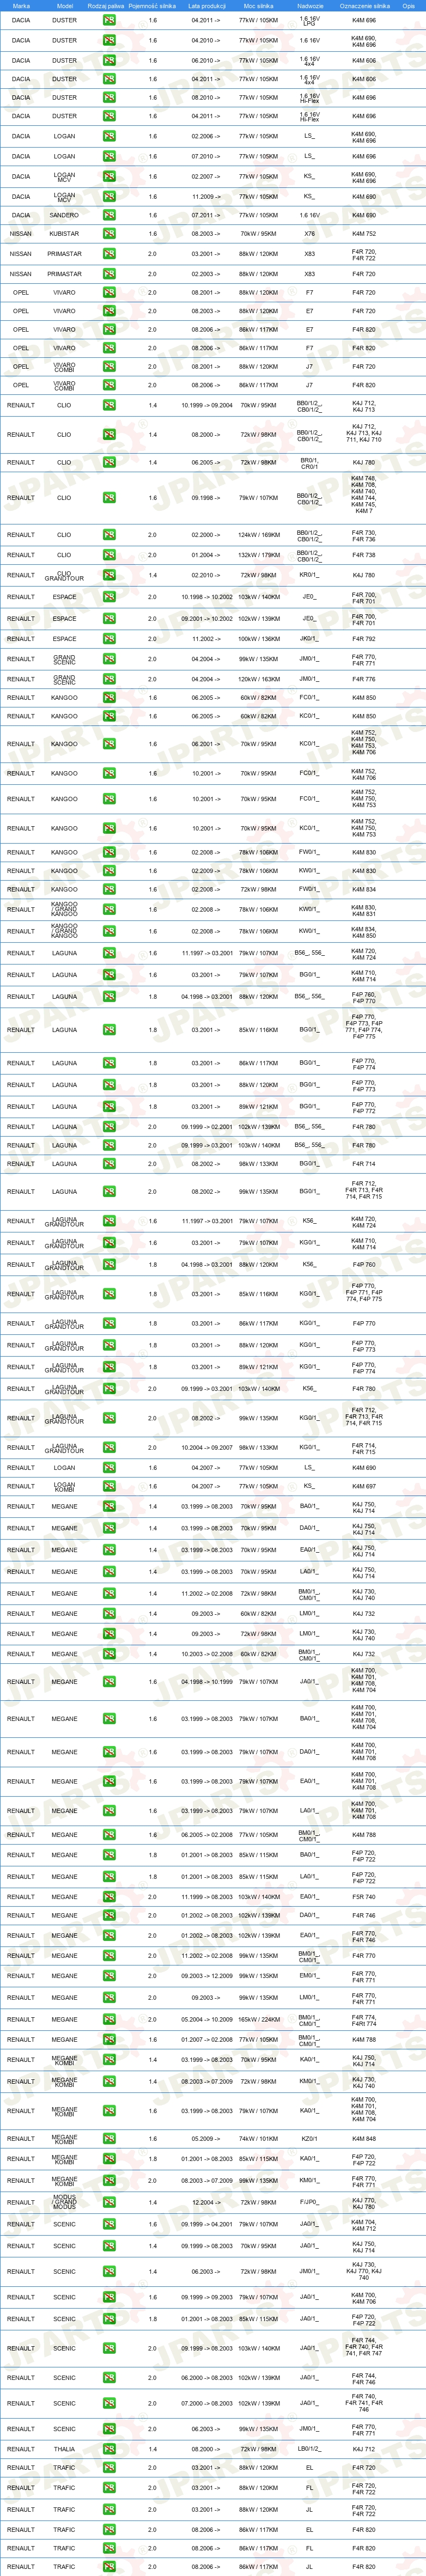Screen dimensions: 426x2576
Task: Select the THALIA model cell
Action: tap(64, 2449)
